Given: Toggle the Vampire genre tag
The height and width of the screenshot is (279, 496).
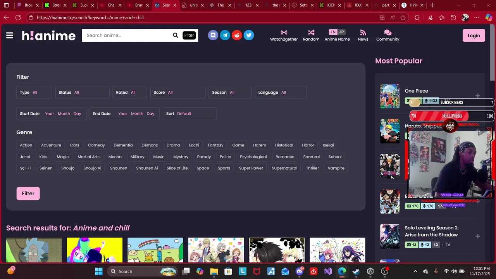Looking at the screenshot, I should tap(336, 168).
